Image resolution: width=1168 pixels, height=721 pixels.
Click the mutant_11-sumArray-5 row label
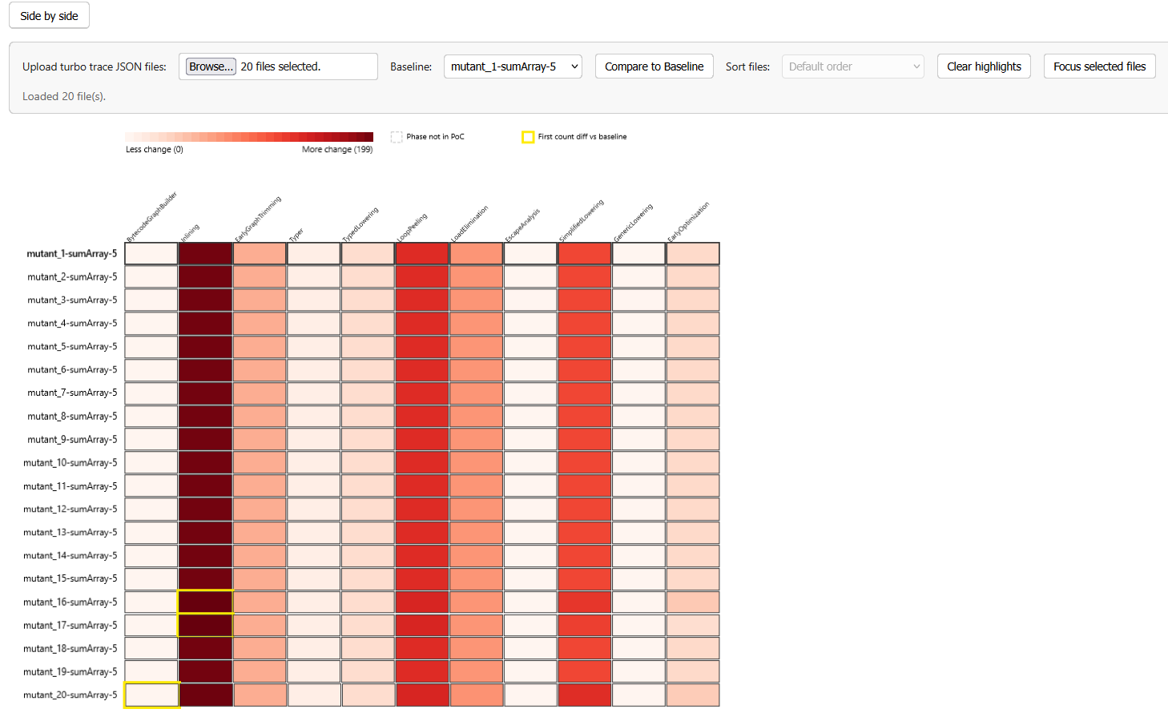click(x=70, y=485)
